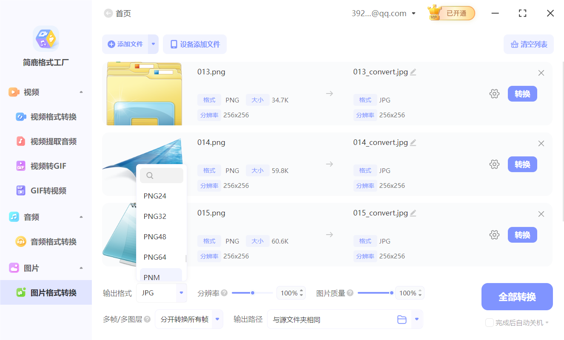Collapse the 音频 sidebar section
Screen dimensions: 564x340
(81, 217)
